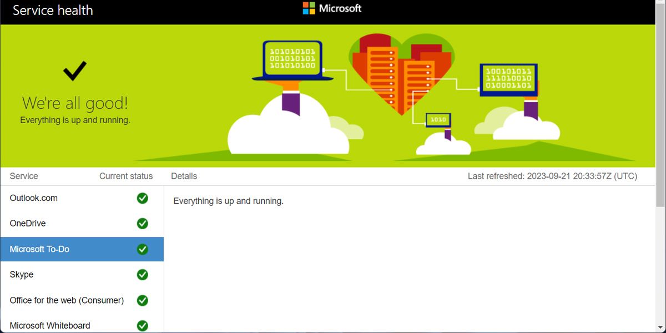Click the checkmark beside Office for the web

[142, 300]
